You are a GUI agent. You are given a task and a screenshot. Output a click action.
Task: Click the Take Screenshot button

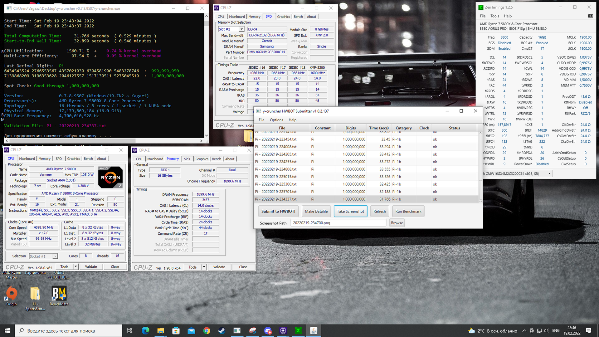(350, 211)
